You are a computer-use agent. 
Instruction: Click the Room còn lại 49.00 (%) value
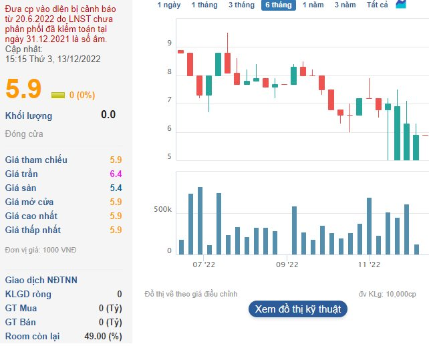[x=104, y=336]
